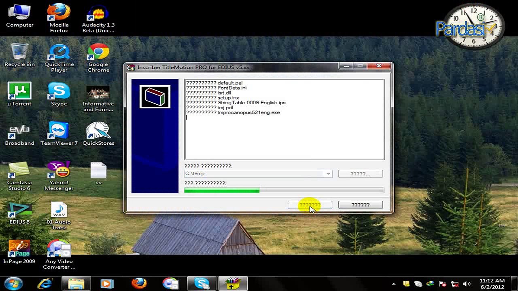Open Firefox from the taskbar
Viewport: 518px width, 291px height.
(139, 283)
